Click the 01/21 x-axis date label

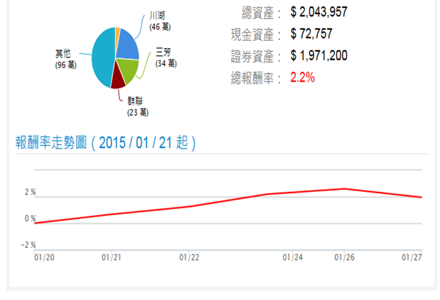pyautogui.click(x=112, y=257)
